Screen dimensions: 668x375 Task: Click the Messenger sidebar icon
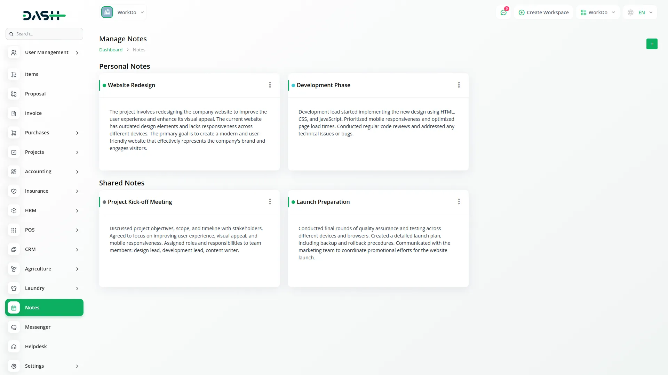tap(14, 327)
